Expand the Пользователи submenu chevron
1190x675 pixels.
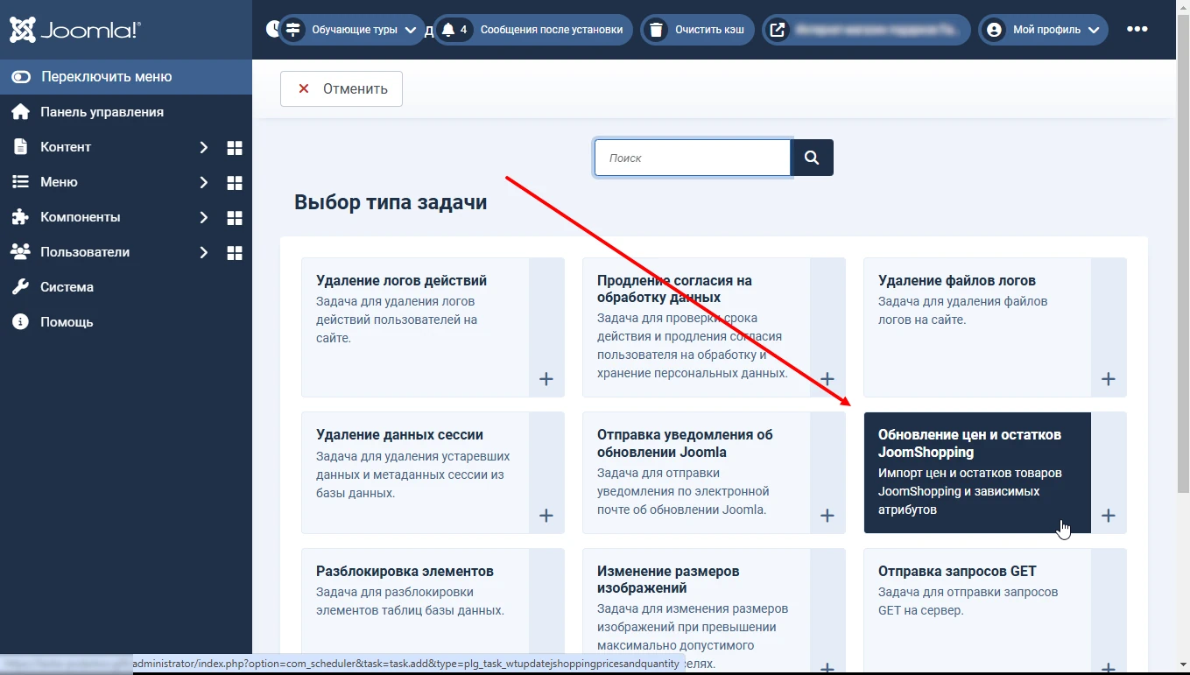coord(203,252)
